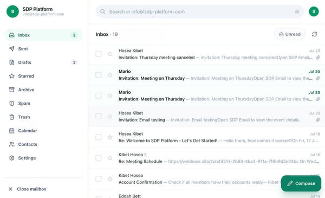Click sender name Eddah Bett

(x=129, y=196)
